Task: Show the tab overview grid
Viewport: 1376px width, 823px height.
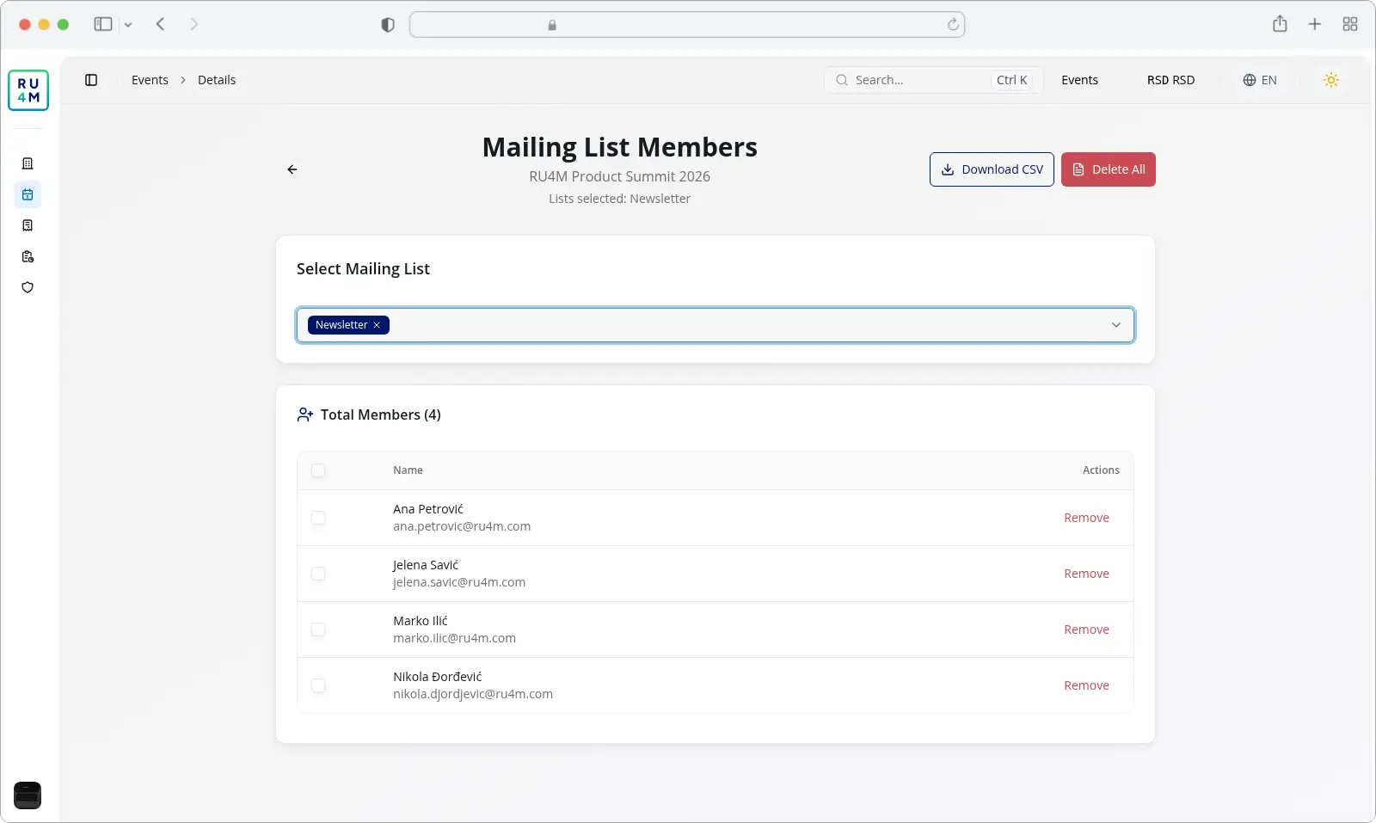Action: click(1350, 24)
